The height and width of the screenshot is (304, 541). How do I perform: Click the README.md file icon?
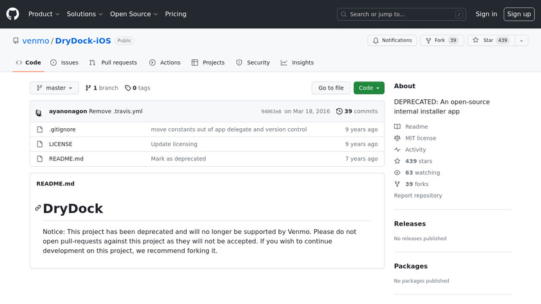point(40,158)
